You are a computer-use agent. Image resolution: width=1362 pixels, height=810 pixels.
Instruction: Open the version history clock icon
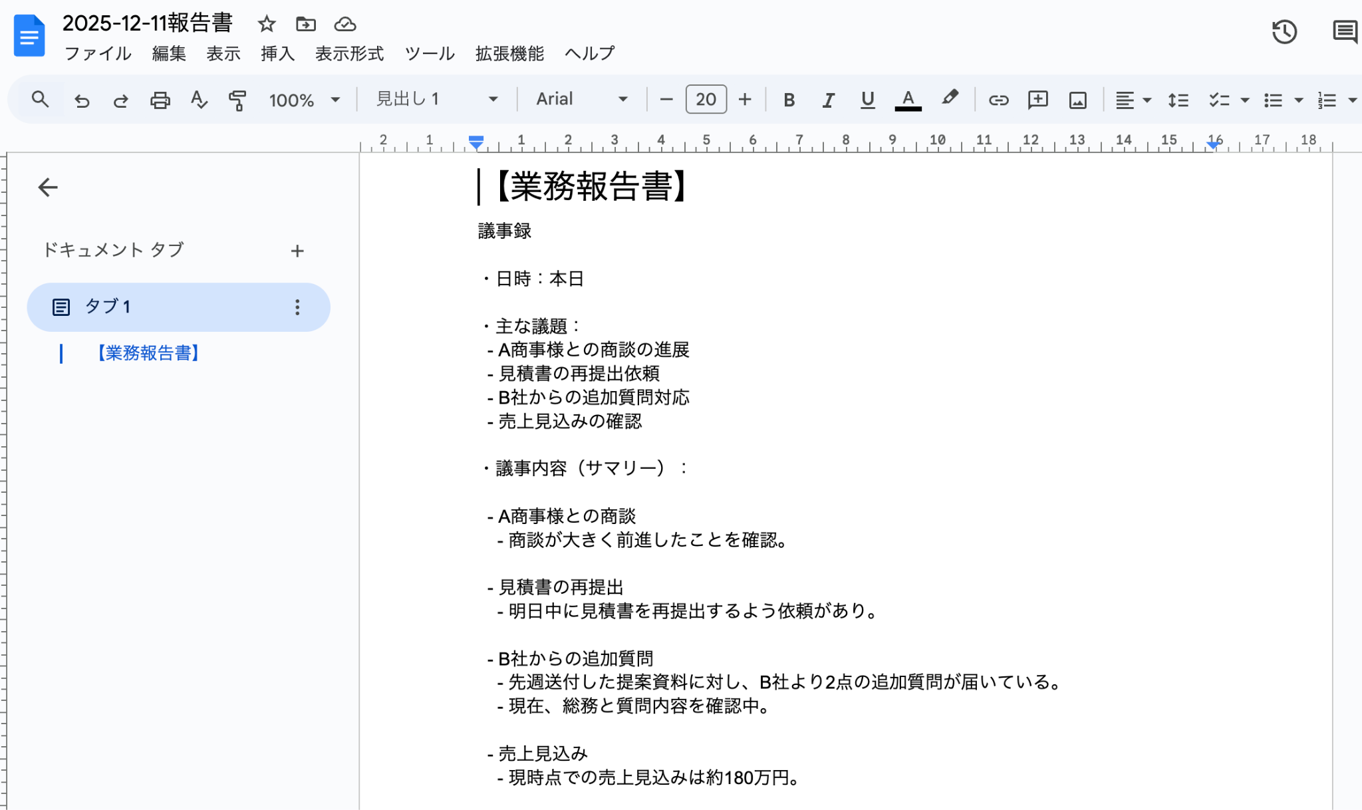pyautogui.click(x=1284, y=31)
